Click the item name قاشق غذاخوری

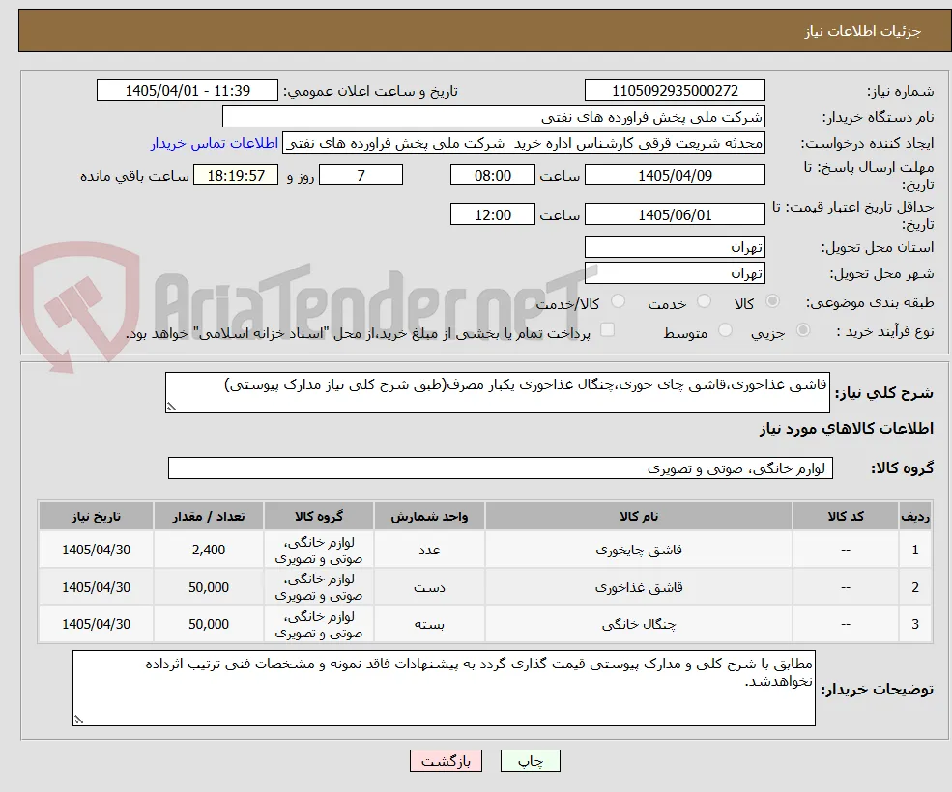pos(639,587)
